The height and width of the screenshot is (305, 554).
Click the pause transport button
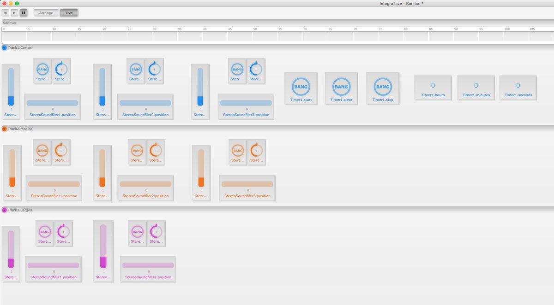tap(23, 13)
